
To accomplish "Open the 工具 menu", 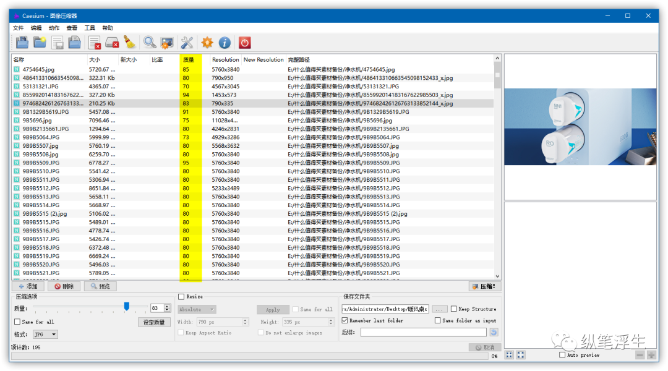I will [90, 28].
